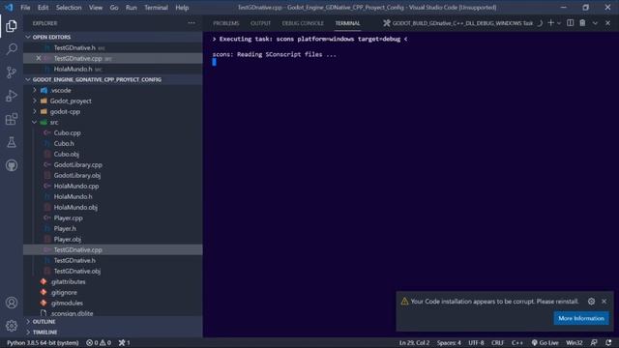Select HolaMundo.h in Open Editors

tap(113, 69)
